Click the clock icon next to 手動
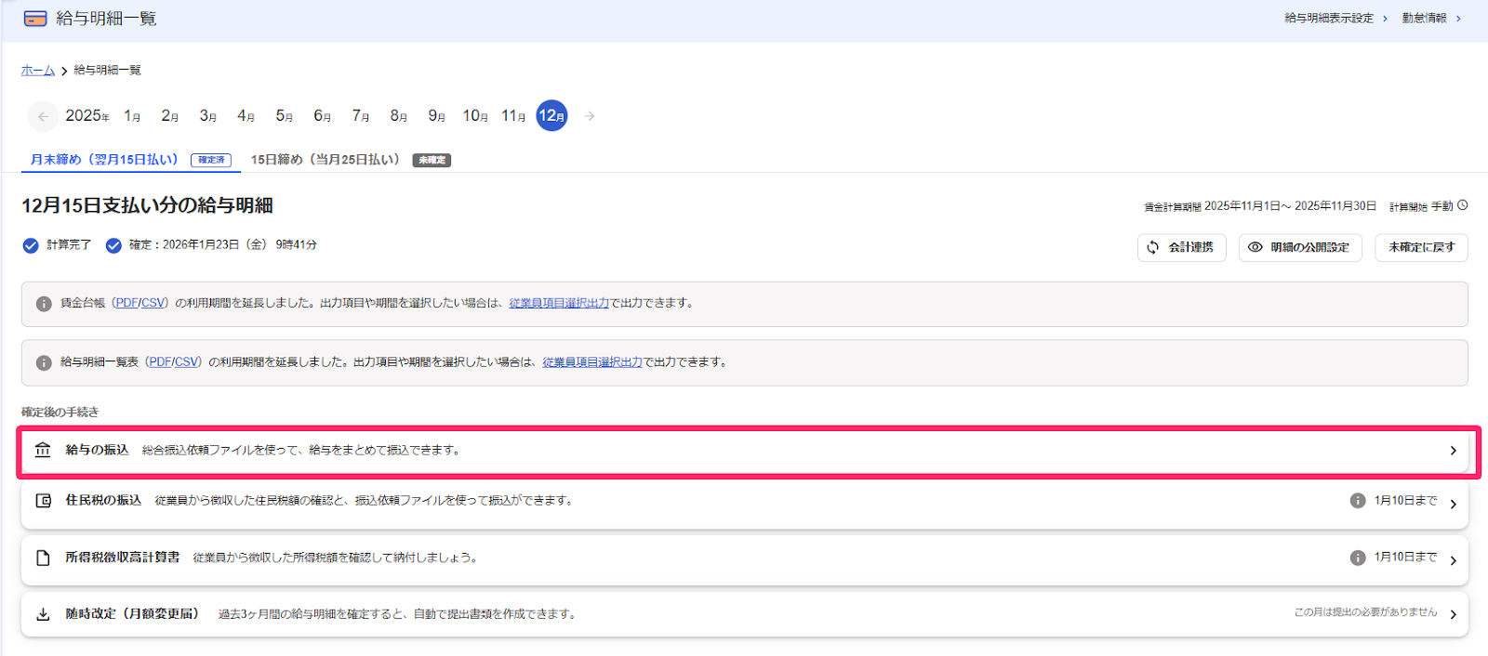 point(1463,205)
